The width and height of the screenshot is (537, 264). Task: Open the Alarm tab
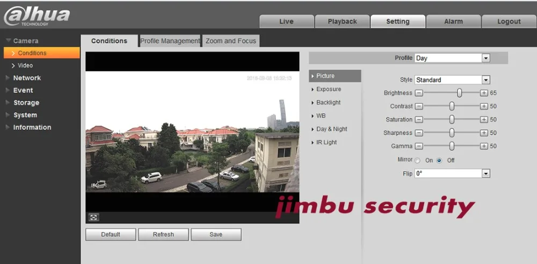(453, 21)
